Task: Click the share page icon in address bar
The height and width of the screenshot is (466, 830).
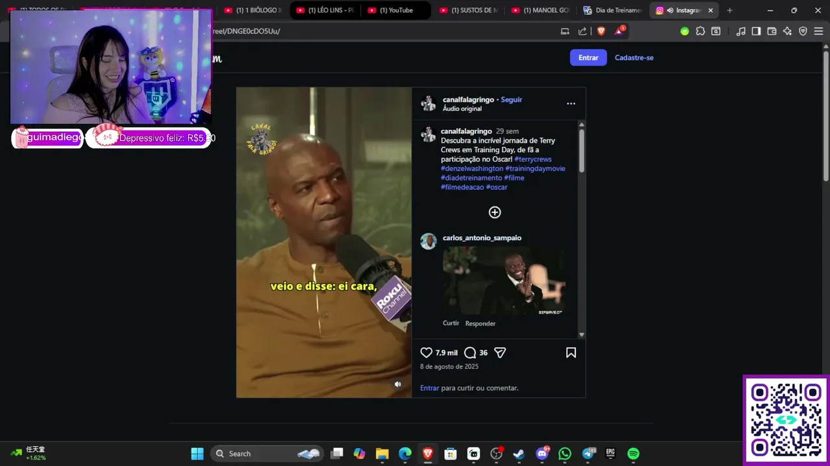Action: coord(582,31)
